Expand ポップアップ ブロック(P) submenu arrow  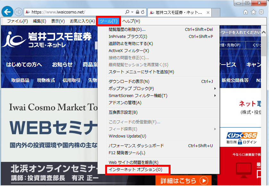215,89
